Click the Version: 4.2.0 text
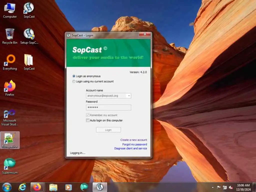This screenshot has width=256, height=192. click(138, 72)
